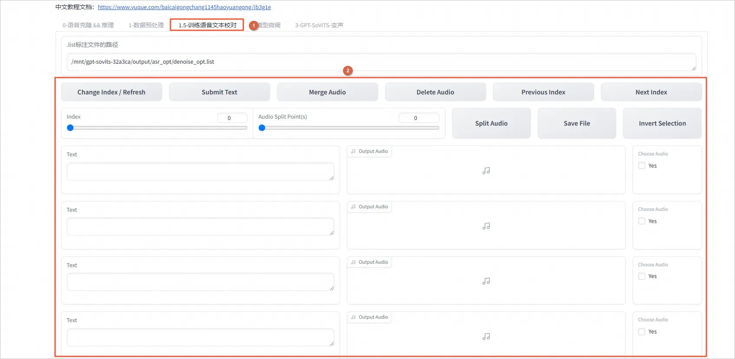735x359 pixels.
Task: Click into the first Text field
Action: click(200, 171)
